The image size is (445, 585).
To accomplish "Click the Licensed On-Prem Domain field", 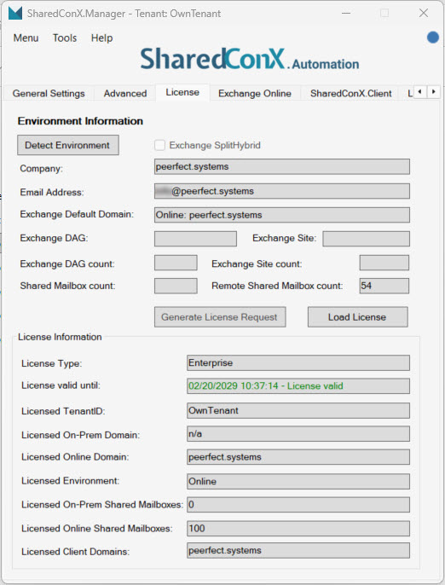I will [298, 434].
